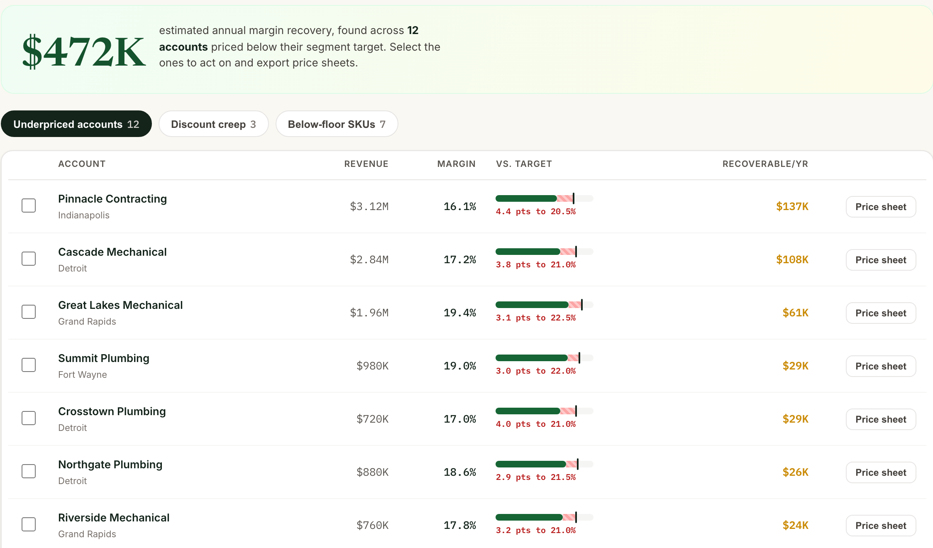Open Price sheet for Cascade Mechanical
This screenshot has height=548, width=933.
(881, 260)
